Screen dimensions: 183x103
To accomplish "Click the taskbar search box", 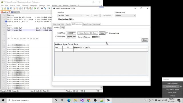I will click(x=30, y=100).
